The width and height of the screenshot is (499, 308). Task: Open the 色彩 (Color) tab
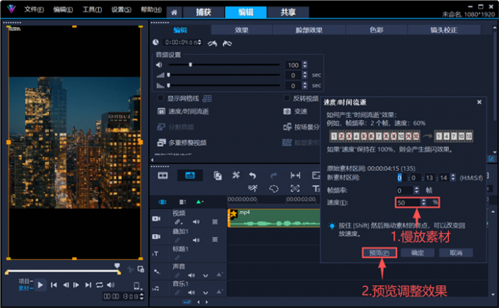click(376, 30)
